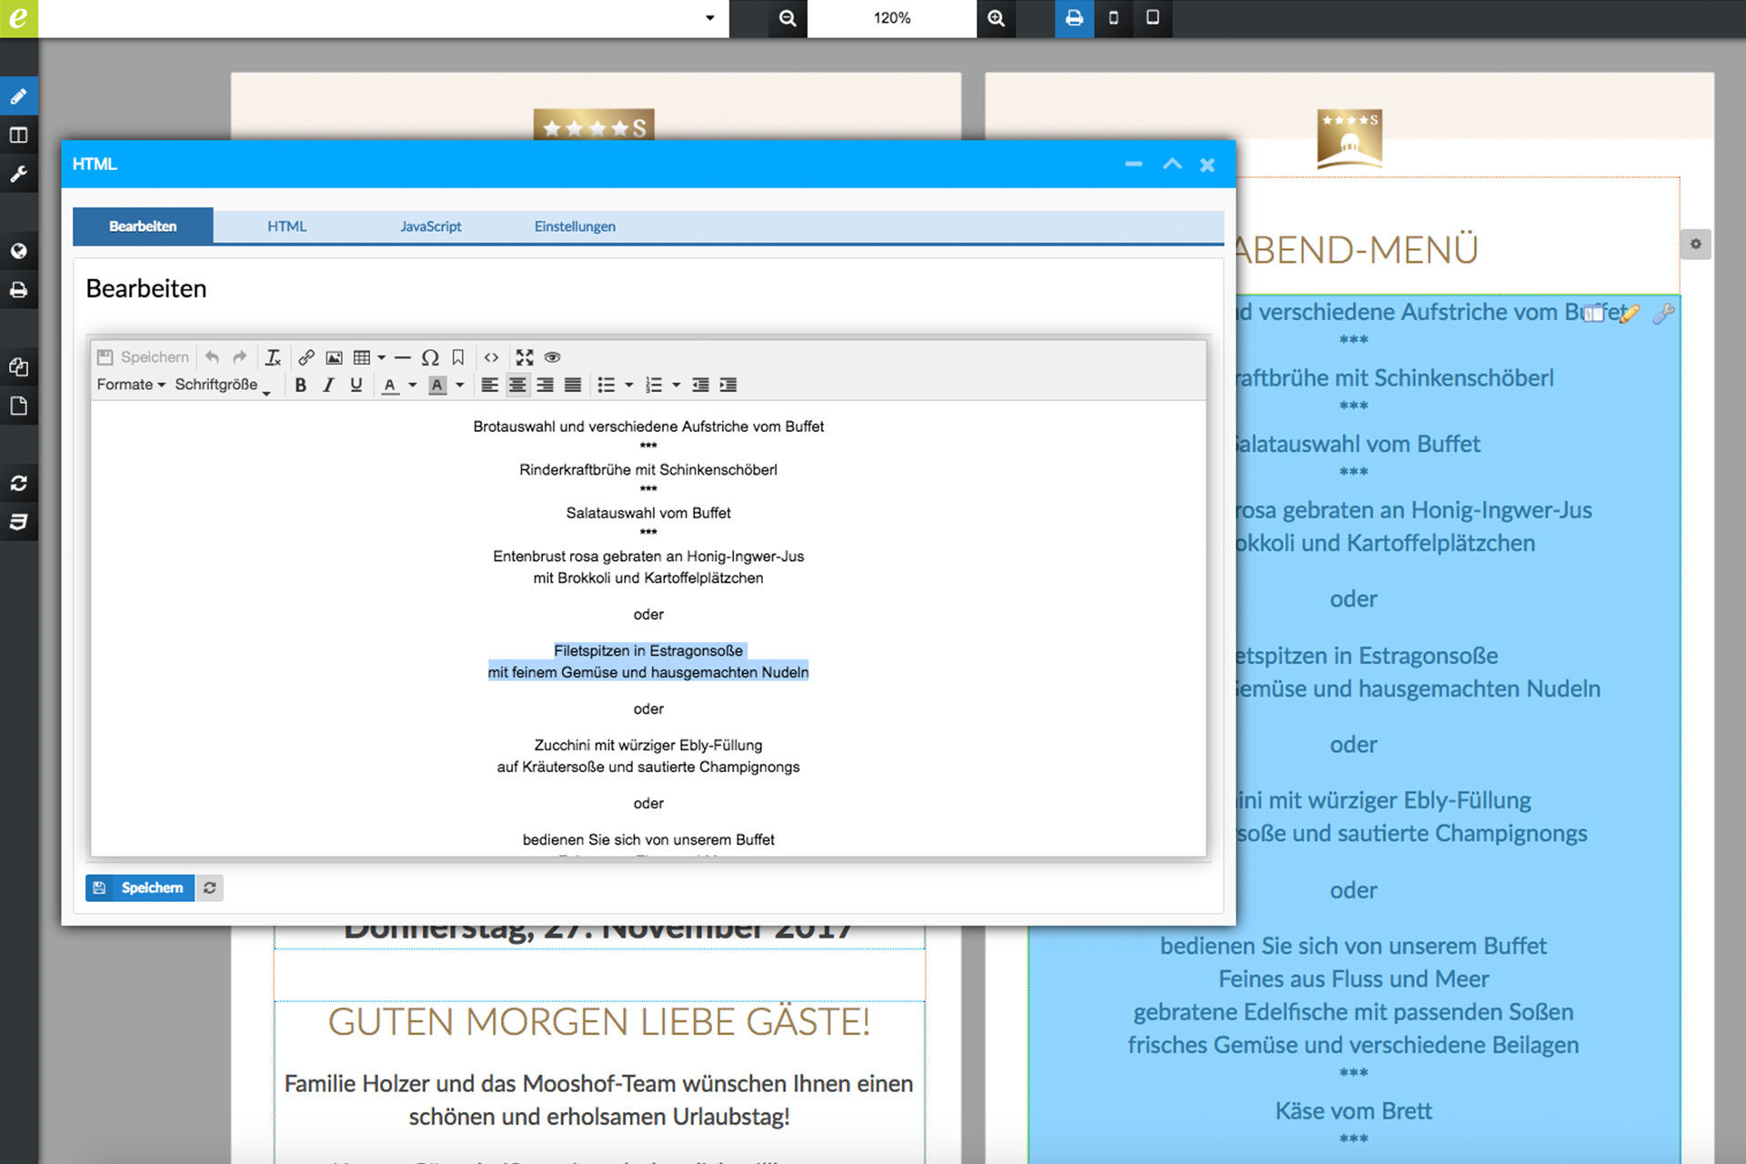Screen dimensions: 1746x1164
Task: Toggle the preview eye icon
Action: [552, 357]
